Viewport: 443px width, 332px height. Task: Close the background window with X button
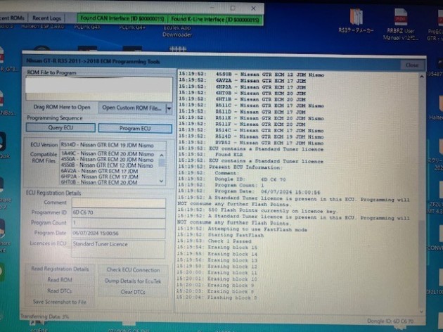click(x=253, y=8)
